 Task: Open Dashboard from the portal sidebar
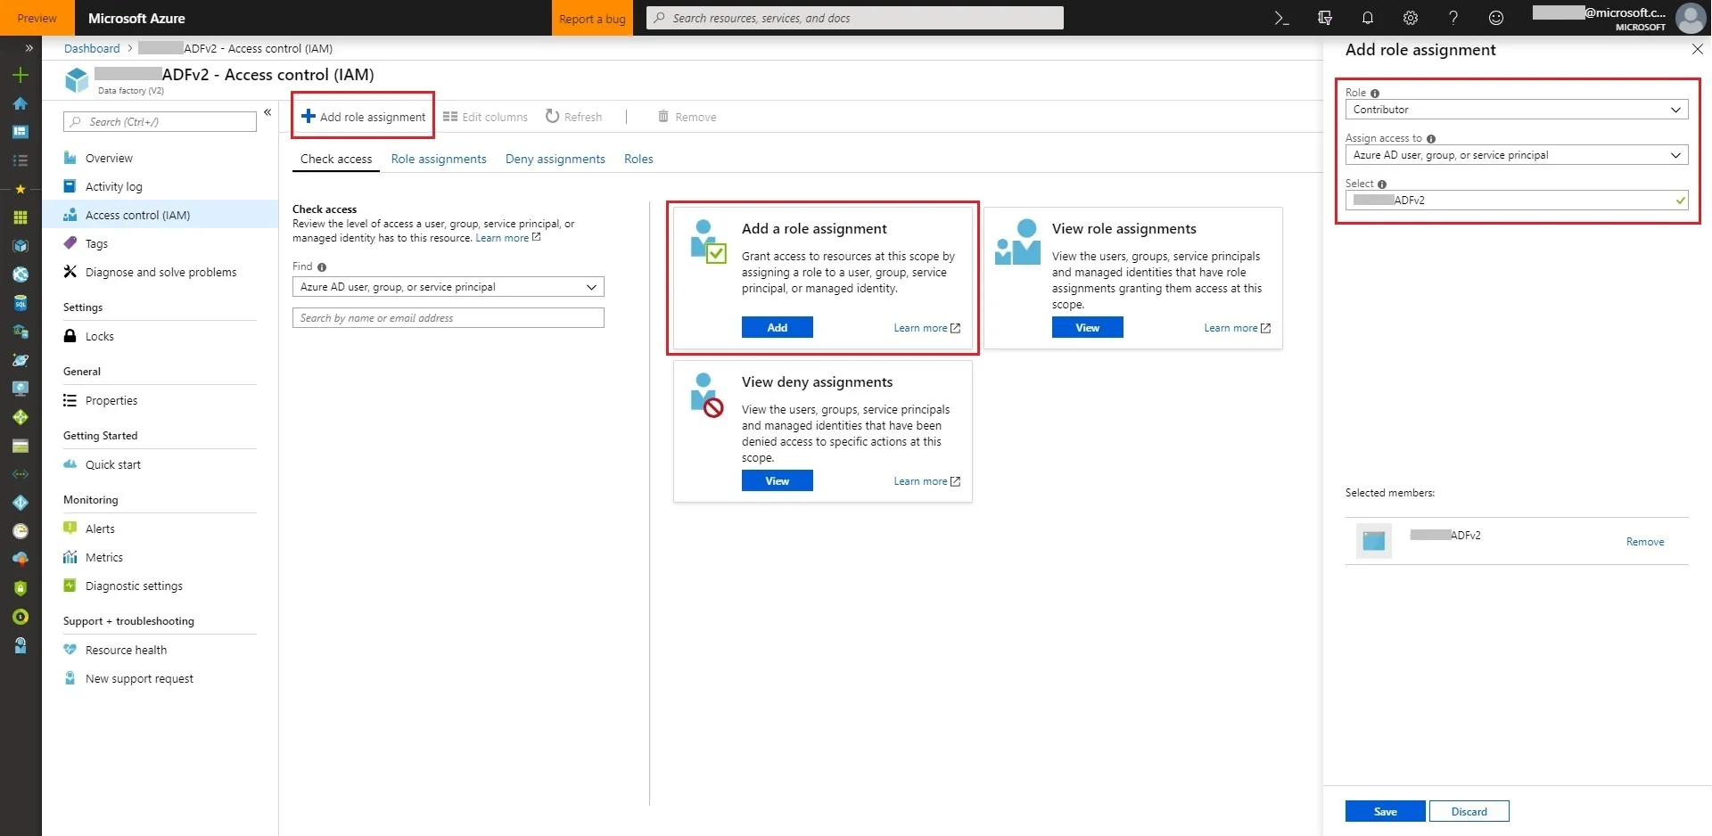pyautogui.click(x=21, y=132)
